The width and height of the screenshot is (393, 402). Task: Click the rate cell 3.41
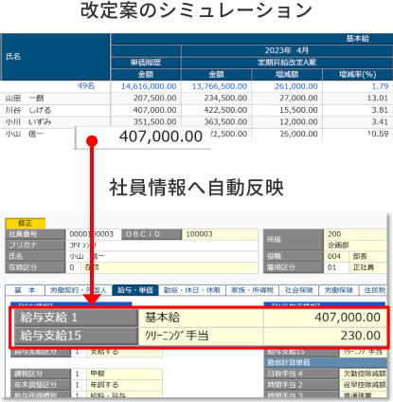pos(380,121)
